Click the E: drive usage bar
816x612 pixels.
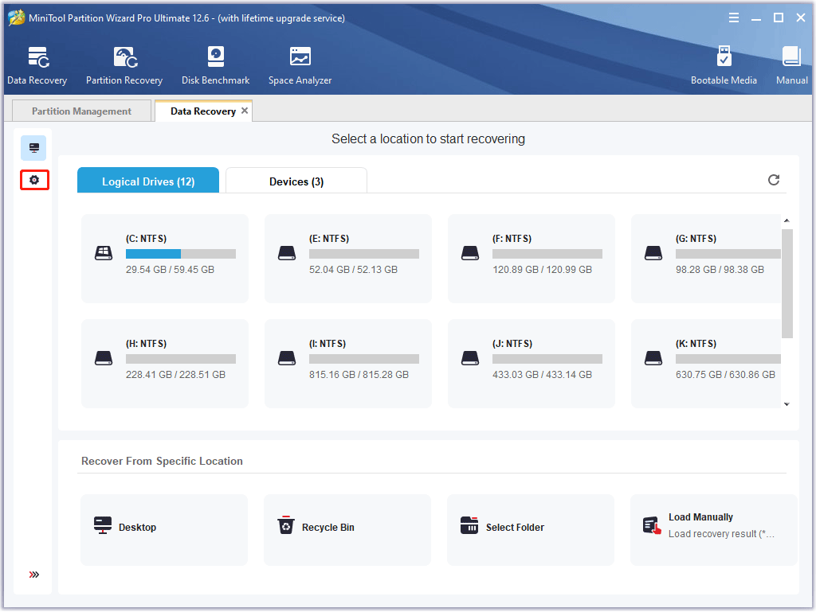coord(363,254)
